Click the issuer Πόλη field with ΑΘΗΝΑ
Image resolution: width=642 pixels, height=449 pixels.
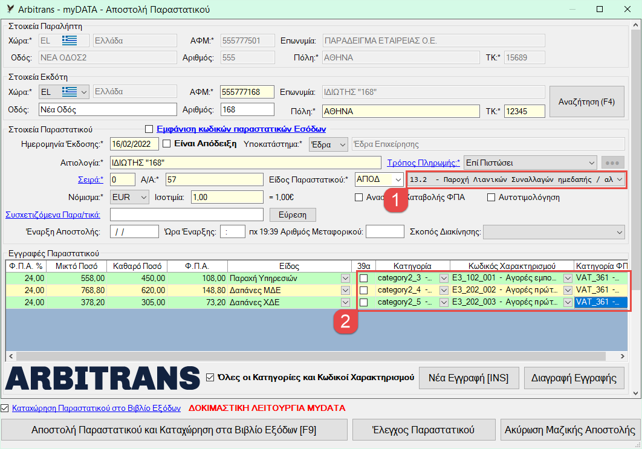pos(401,111)
